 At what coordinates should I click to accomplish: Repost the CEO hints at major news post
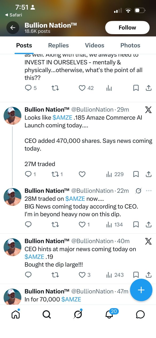(x=55, y=275)
